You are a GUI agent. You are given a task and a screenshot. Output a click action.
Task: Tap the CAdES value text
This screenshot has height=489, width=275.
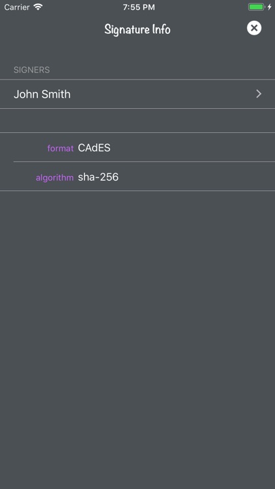94,148
